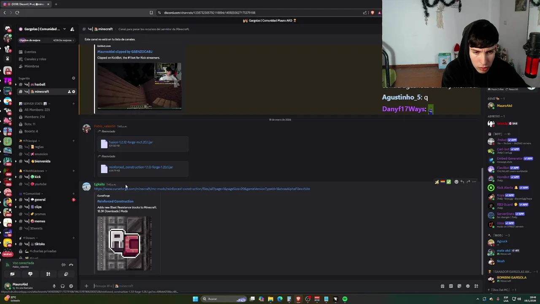The height and width of the screenshot is (304, 540).
Task: Open the soundboard in voice panel
Action: tap(66, 274)
